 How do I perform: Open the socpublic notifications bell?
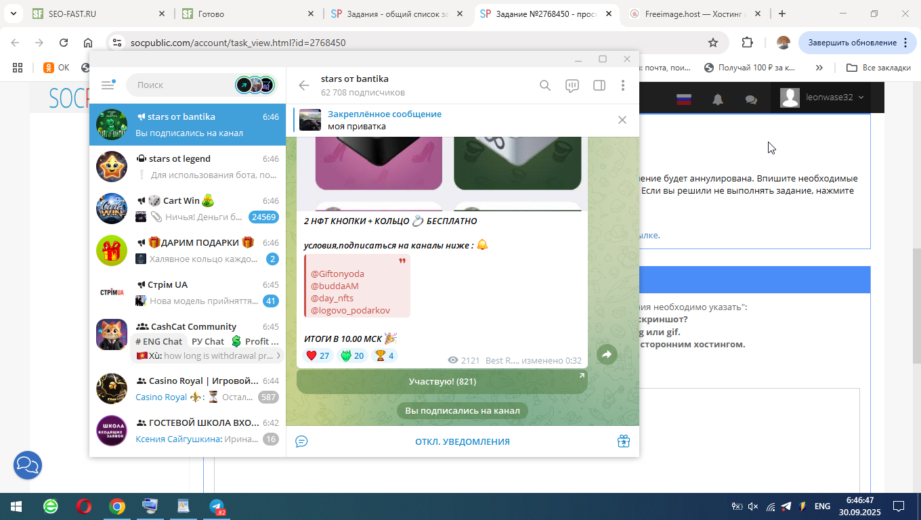coord(718,100)
